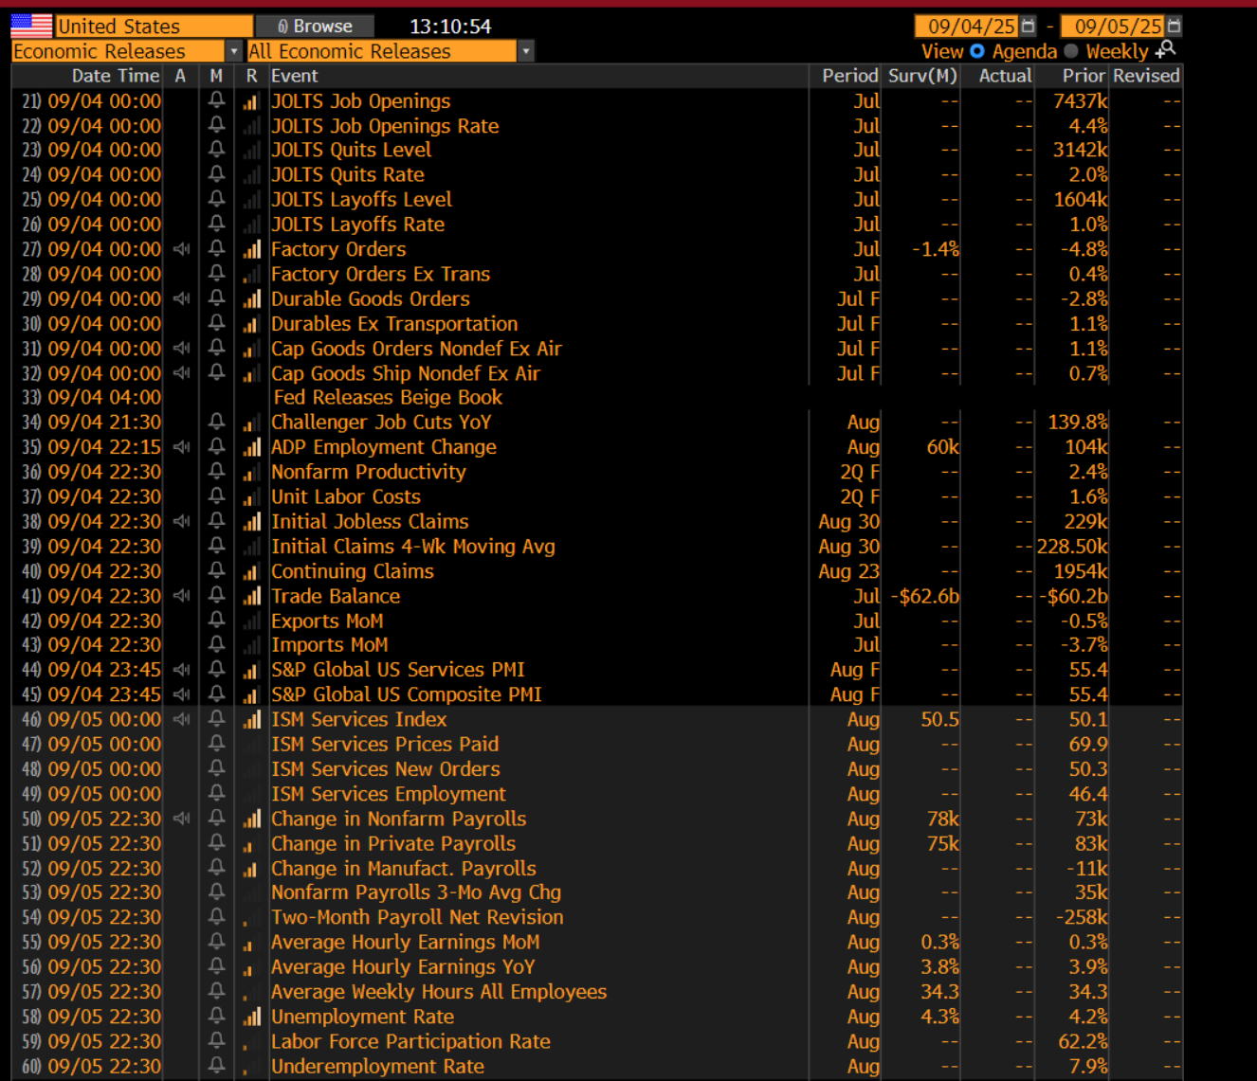Click relevance bars icon for Unemployment Rate
The width and height of the screenshot is (1257, 1081).
pos(251,1017)
